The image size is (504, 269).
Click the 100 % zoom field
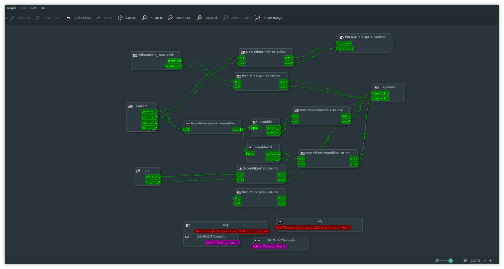475,261
